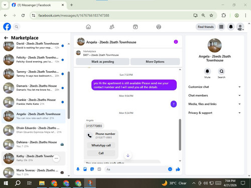Jump to latest message down arrow
The image size is (251, 188).
click(128, 155)
